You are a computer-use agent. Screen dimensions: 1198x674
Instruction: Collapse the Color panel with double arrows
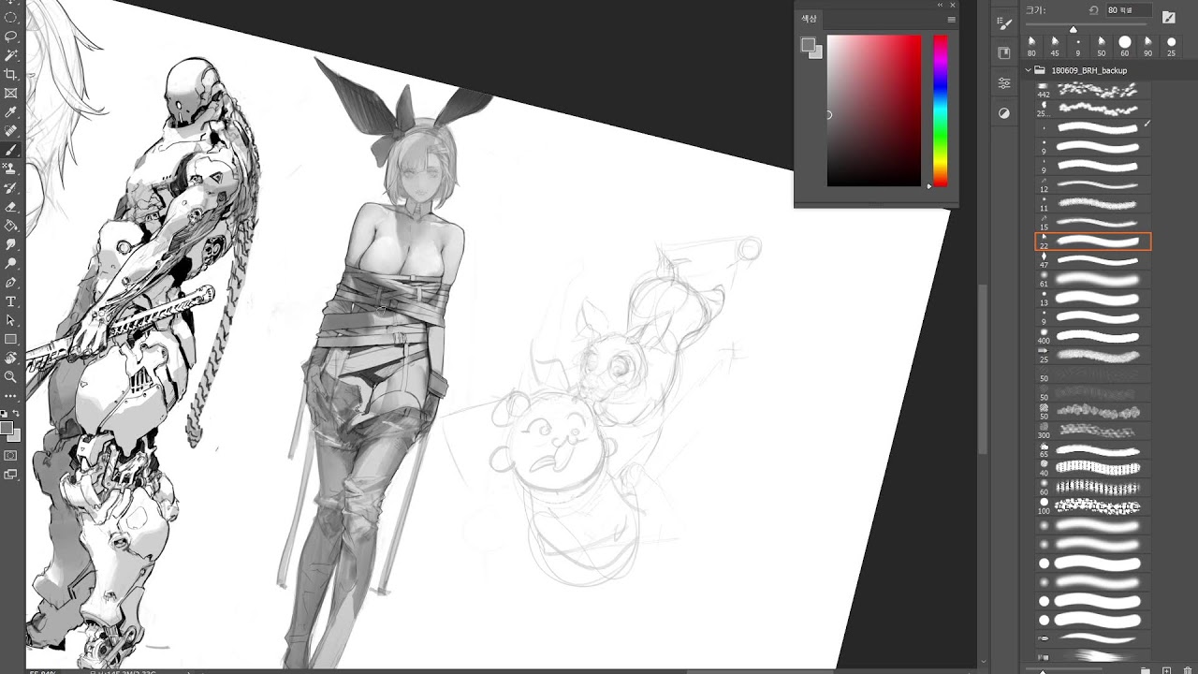point(941,5)
